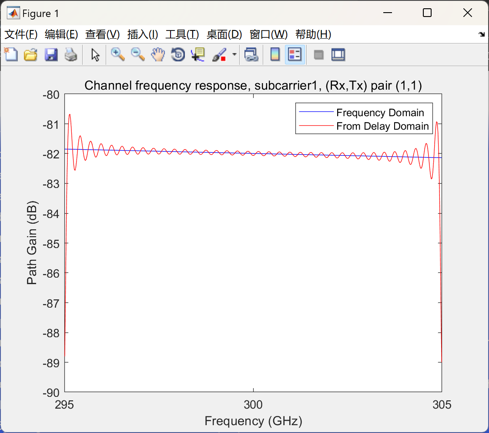
Task: Open the 查看(V) menu
Action: 102,34
